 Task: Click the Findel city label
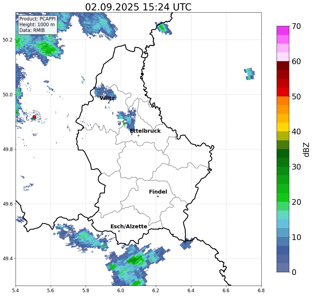click(158, 192)
